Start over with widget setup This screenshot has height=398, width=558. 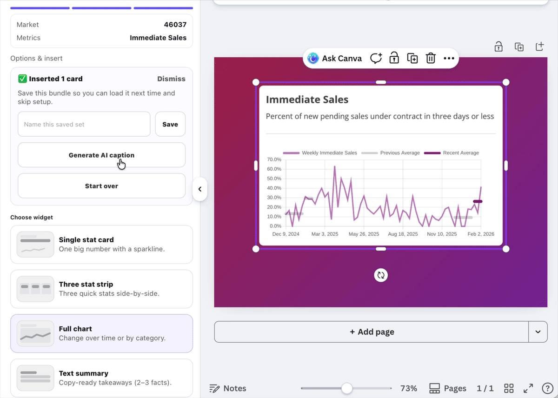tap(101, 186)
